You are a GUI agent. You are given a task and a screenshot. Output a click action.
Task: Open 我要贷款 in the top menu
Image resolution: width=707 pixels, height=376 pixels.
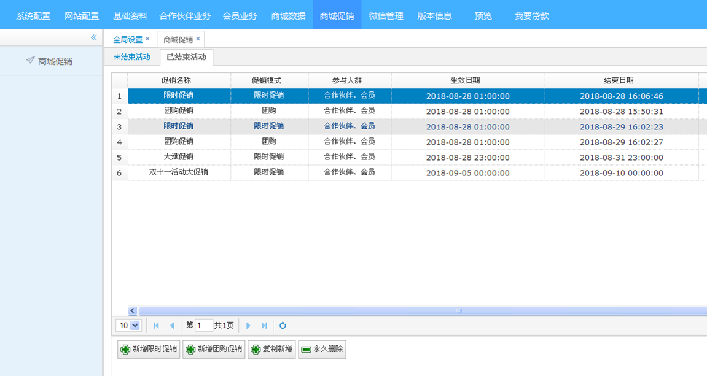click(532, 16)
